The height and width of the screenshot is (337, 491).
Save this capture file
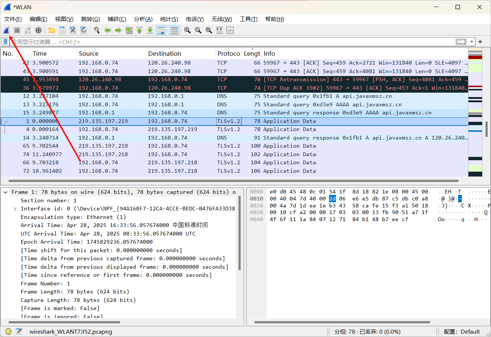coord(62,30)
